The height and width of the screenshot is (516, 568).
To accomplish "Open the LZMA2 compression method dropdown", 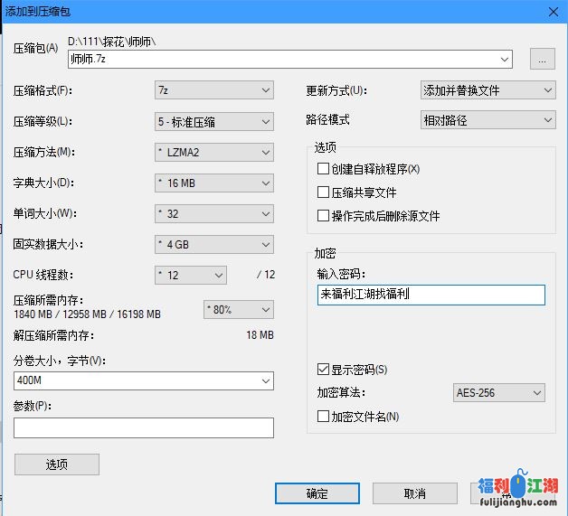I will (213, 152).
